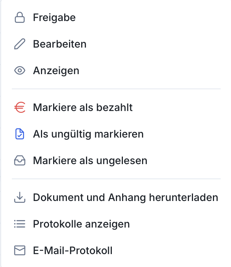Click the list icon beside Protokolle anzeigen

(x=20, y=224)
